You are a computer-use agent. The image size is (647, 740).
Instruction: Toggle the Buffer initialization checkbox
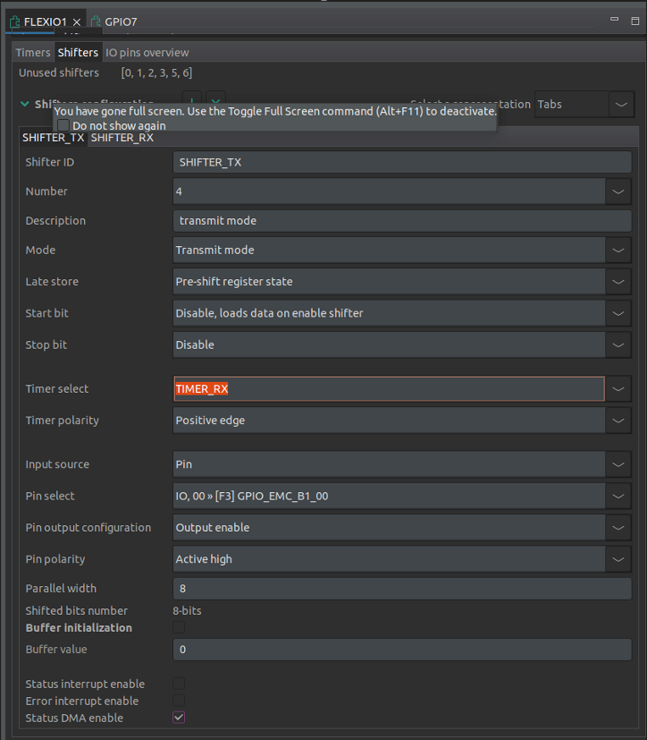(179, 627)
